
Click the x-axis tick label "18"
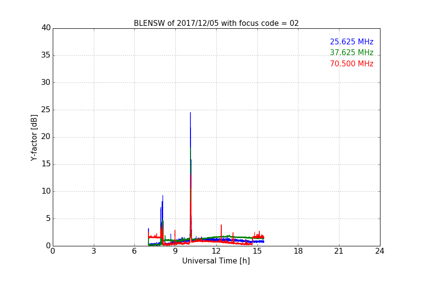[x=298, y=251]
